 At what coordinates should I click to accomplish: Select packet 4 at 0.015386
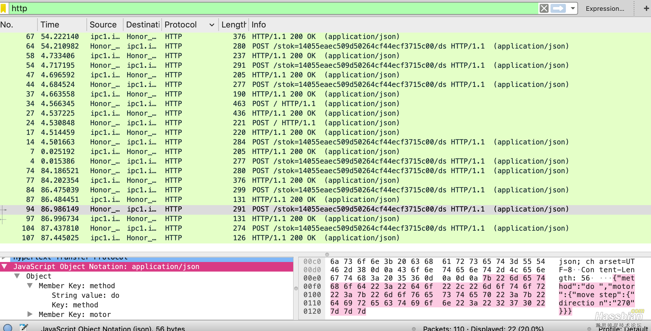[x=325, y=161]
